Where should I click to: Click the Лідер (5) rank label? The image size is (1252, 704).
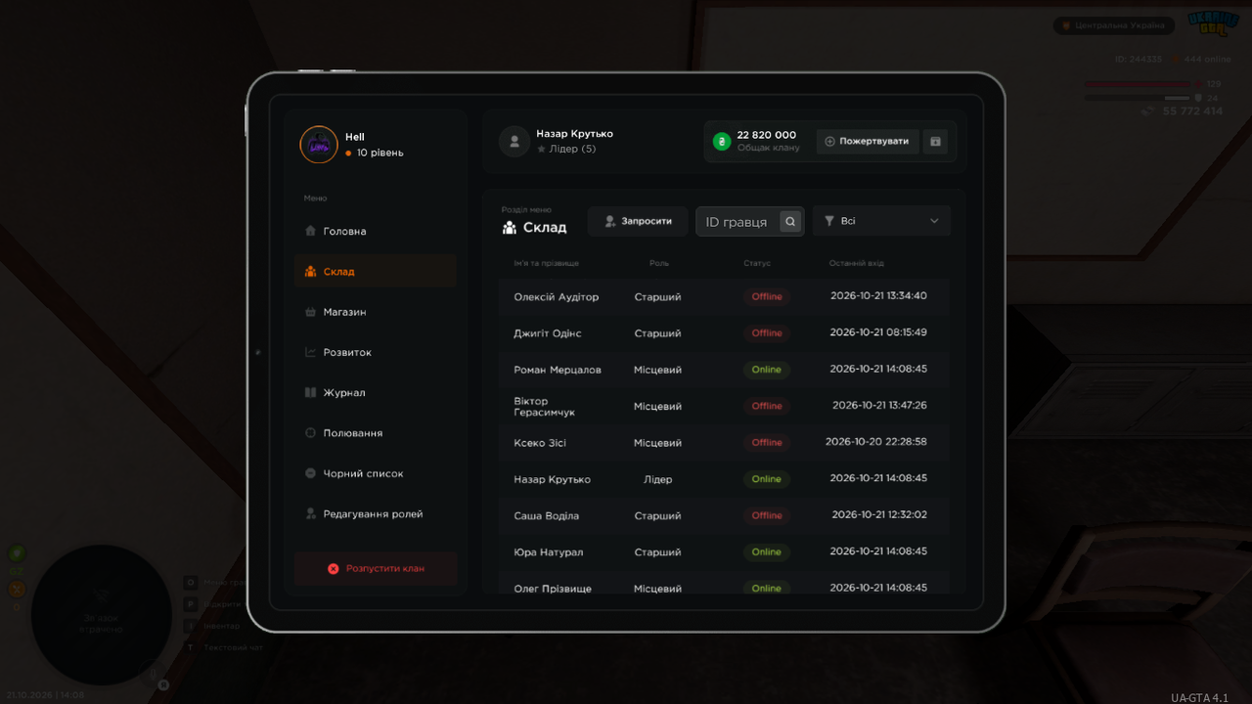click(573, 149)
